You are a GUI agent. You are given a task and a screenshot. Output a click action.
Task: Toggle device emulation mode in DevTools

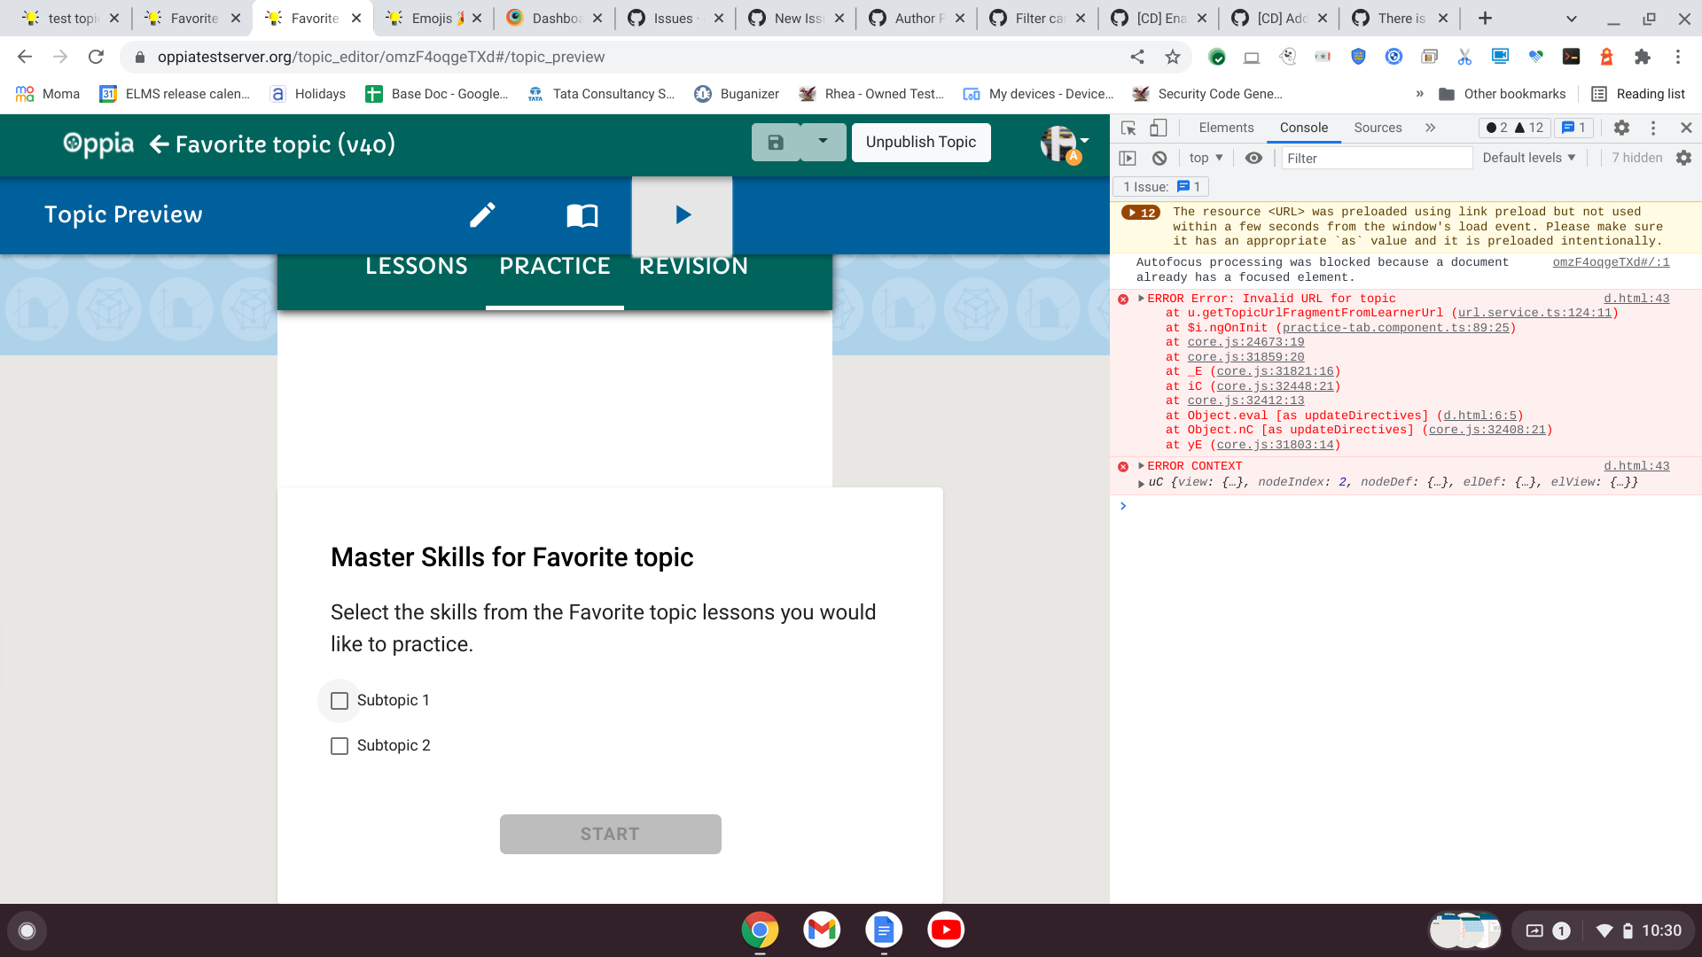[x=1157, y=128]
